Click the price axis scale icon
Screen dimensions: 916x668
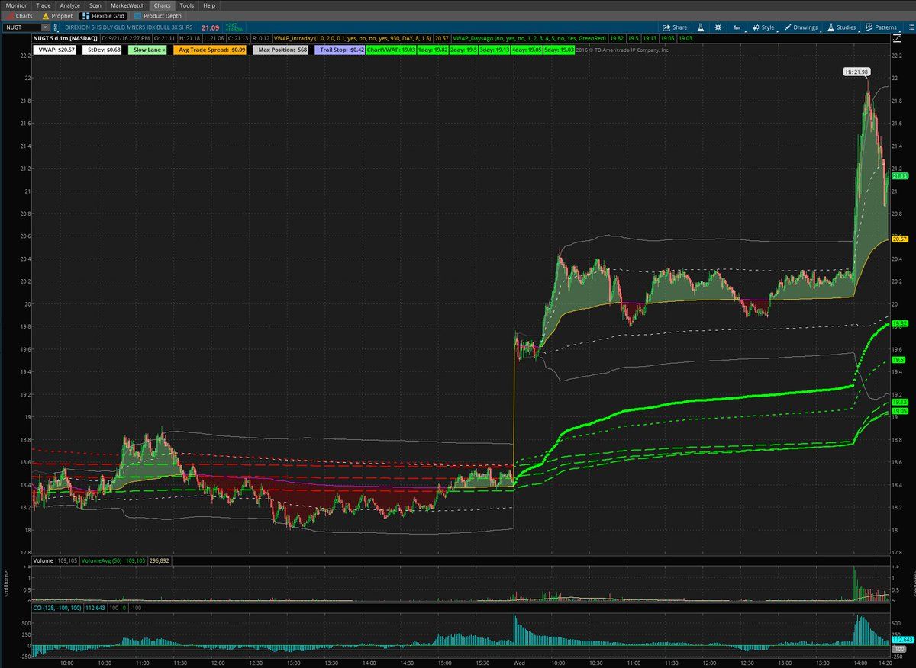pyautogui.click(x=897, y=38)
